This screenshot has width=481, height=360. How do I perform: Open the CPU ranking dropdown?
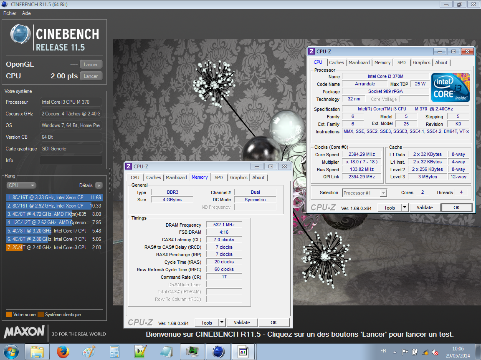pos(21,185)
